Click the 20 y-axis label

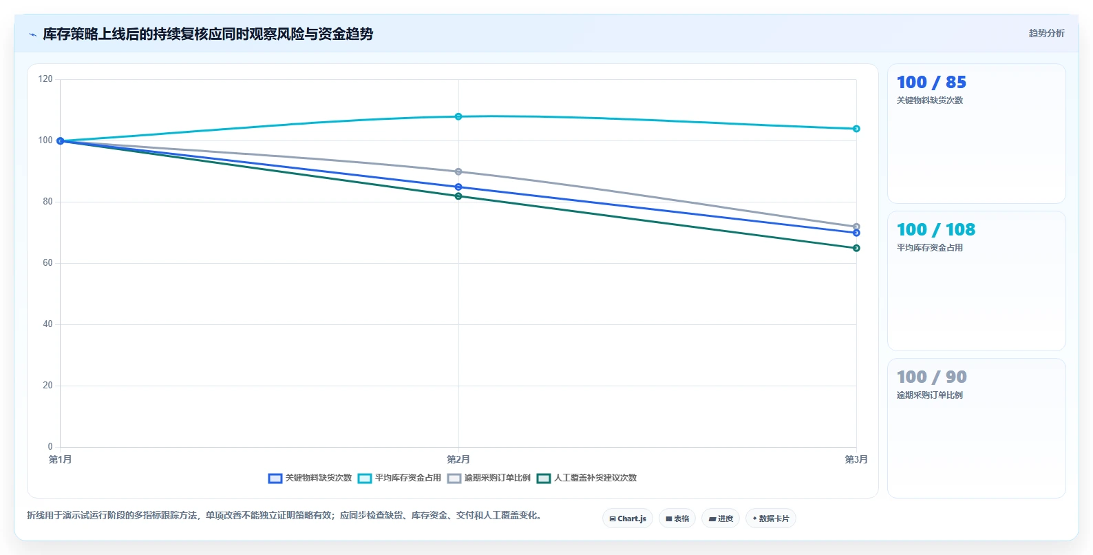pyautogui.click(x=47, y=386)
